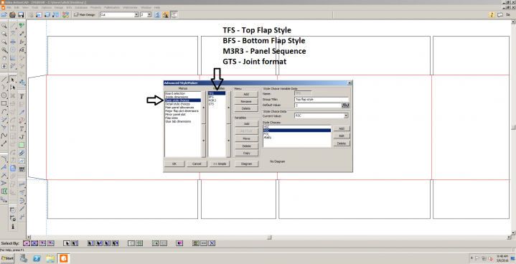The image size is (516, 264).
Task: Click the Group Title input field
Action: pyautogui.click(x=322, y=99)
